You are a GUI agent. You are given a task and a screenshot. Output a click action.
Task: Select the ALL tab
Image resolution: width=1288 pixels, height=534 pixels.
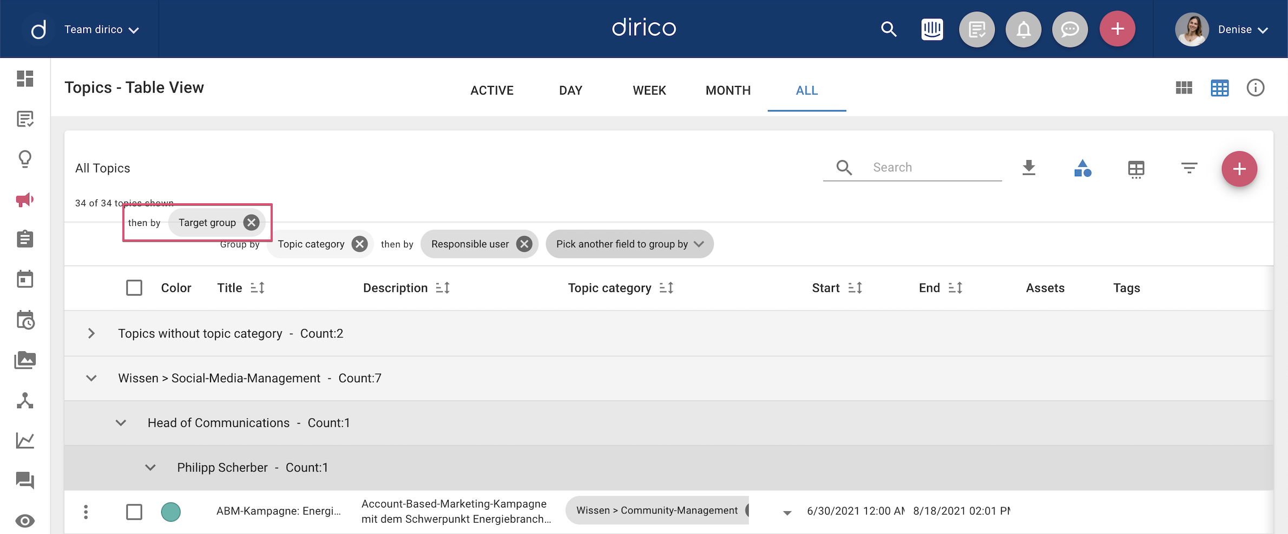pos(807,90)
